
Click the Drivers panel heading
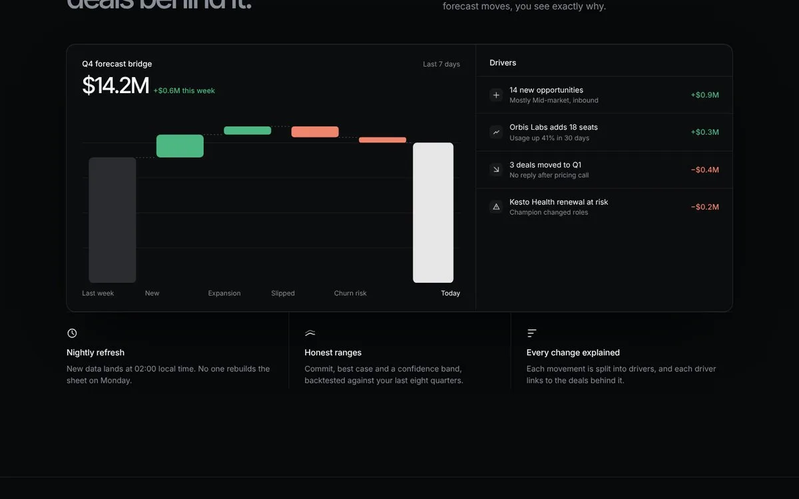503,63
